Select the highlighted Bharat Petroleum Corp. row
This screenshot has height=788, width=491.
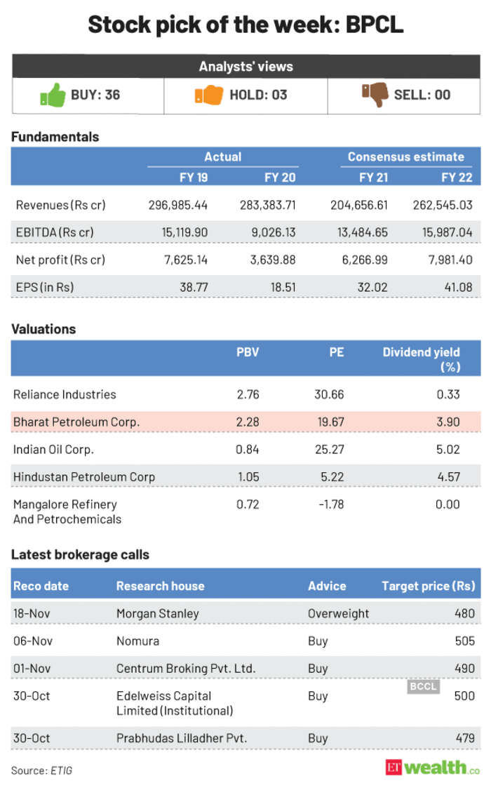[245, 422]
